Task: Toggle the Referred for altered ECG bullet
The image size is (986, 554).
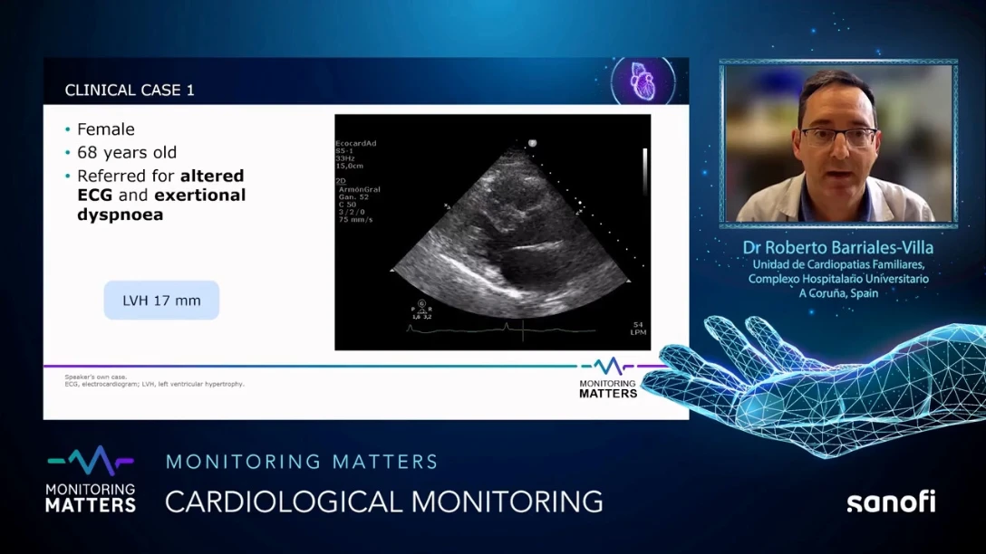Action: click(x=67, y=176)
